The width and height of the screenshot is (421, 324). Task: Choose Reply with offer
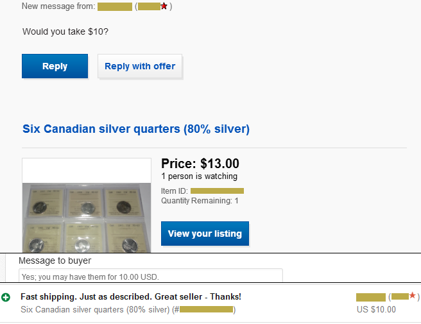tap(140, 66)
